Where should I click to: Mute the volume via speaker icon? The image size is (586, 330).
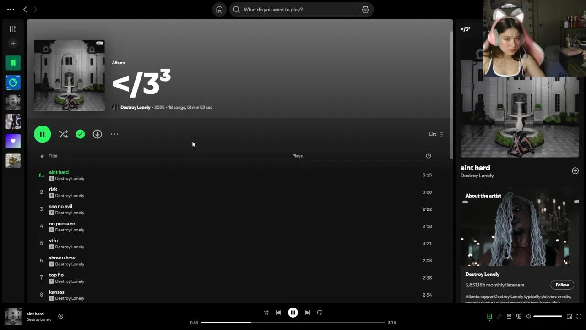click(528, 316)
